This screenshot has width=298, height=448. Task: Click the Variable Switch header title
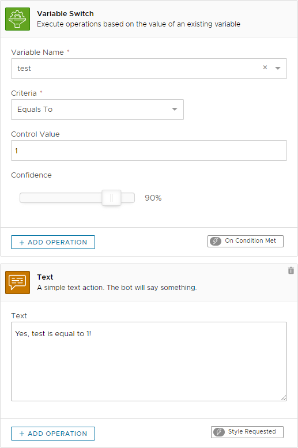pyautogui.click(x=66, y=14)
